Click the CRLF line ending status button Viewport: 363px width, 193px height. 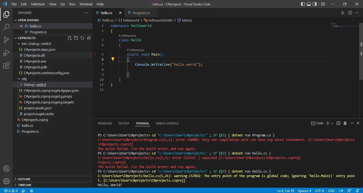pyautogui.click(x=331, y=191)
